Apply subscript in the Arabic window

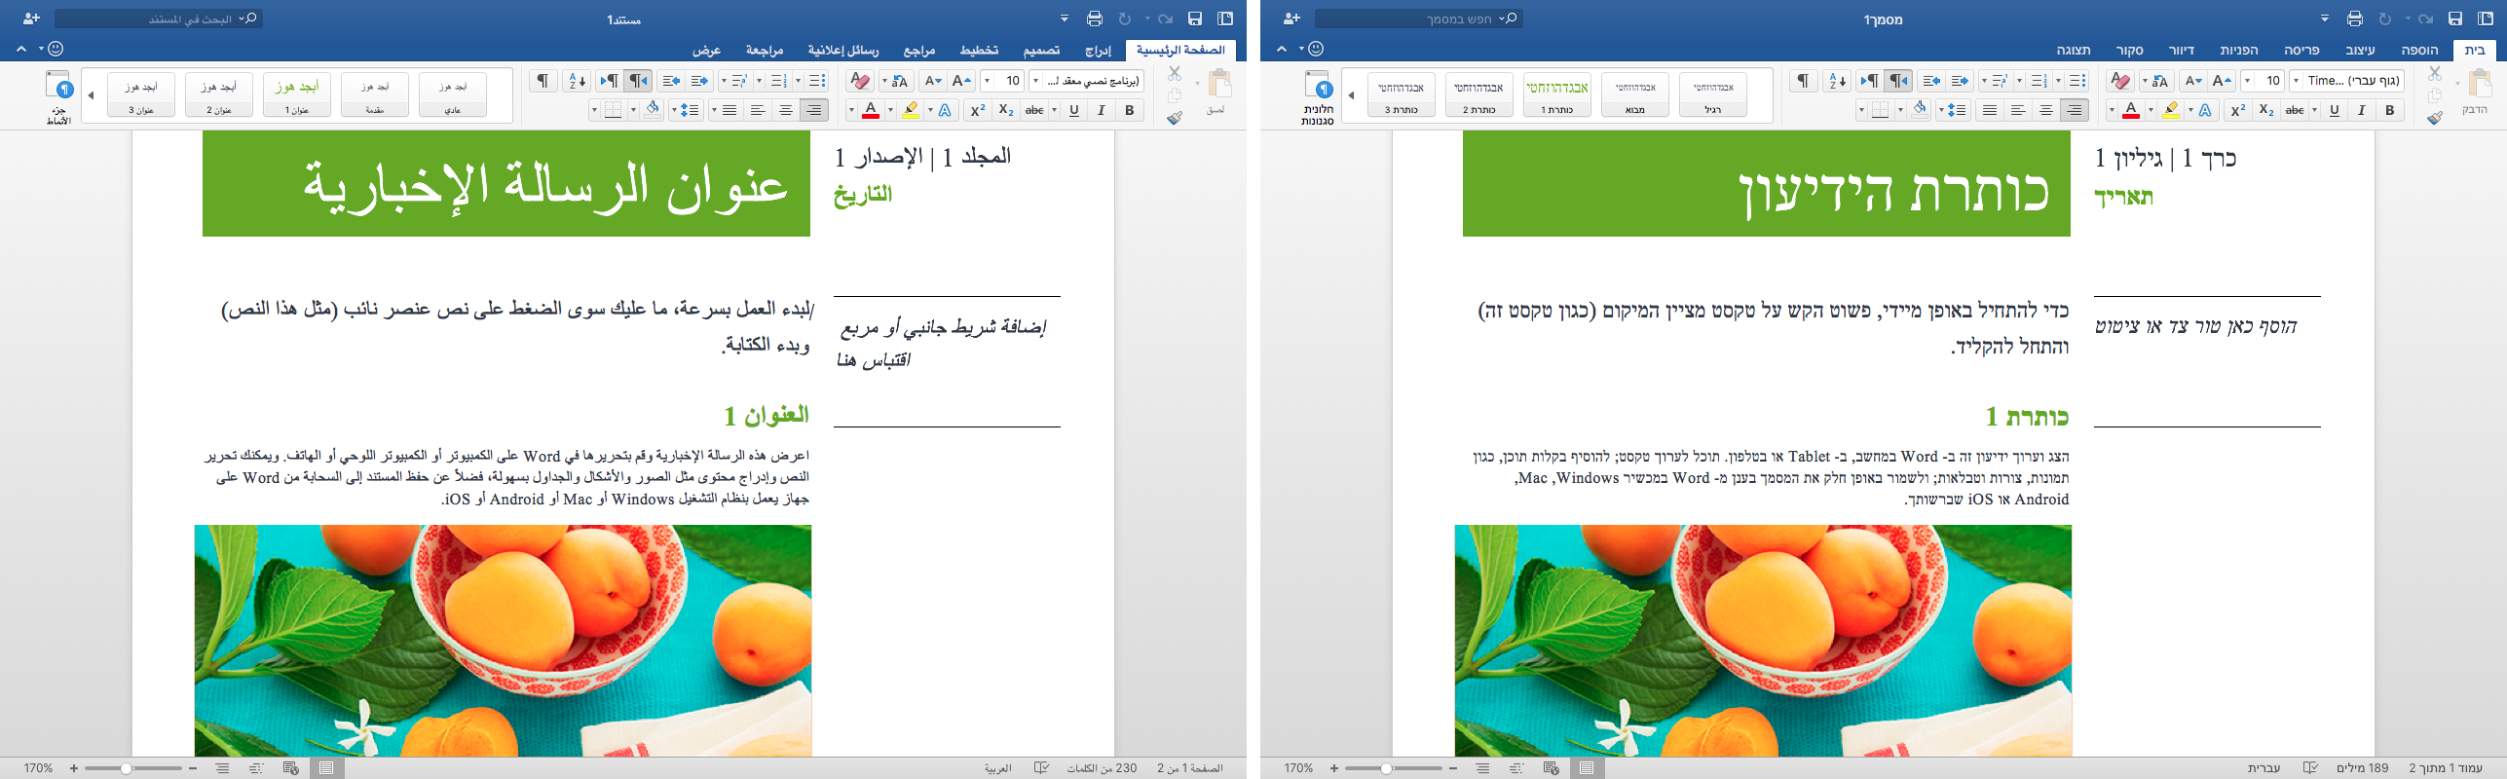[1006, 110]
